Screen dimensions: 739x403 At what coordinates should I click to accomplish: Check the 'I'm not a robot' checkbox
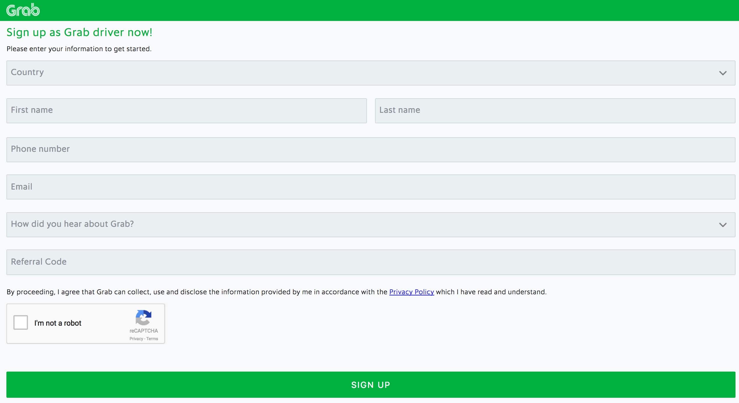tap(21, 322)
